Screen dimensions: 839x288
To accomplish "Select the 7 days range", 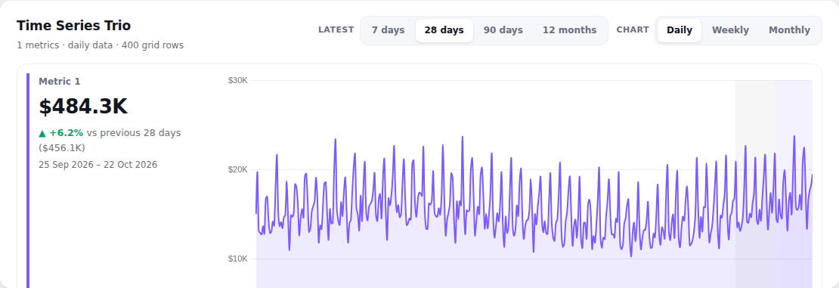I will [388, 30].
